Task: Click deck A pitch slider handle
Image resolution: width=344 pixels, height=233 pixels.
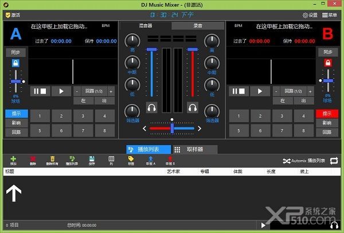Action: (15, 81)
